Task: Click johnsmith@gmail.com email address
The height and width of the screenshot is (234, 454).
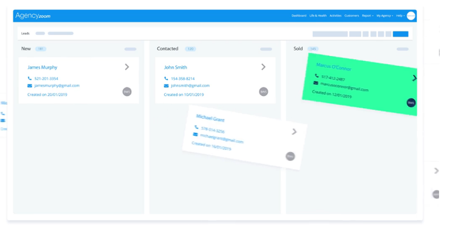Action: (190, 86)
